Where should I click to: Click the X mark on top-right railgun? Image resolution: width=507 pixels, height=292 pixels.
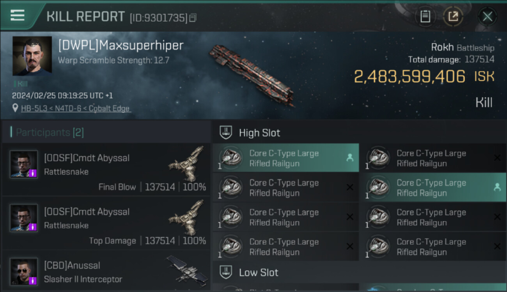tap(497, 158)
